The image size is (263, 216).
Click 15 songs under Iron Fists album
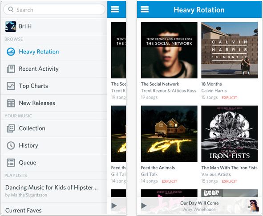(x=210, y=181)
